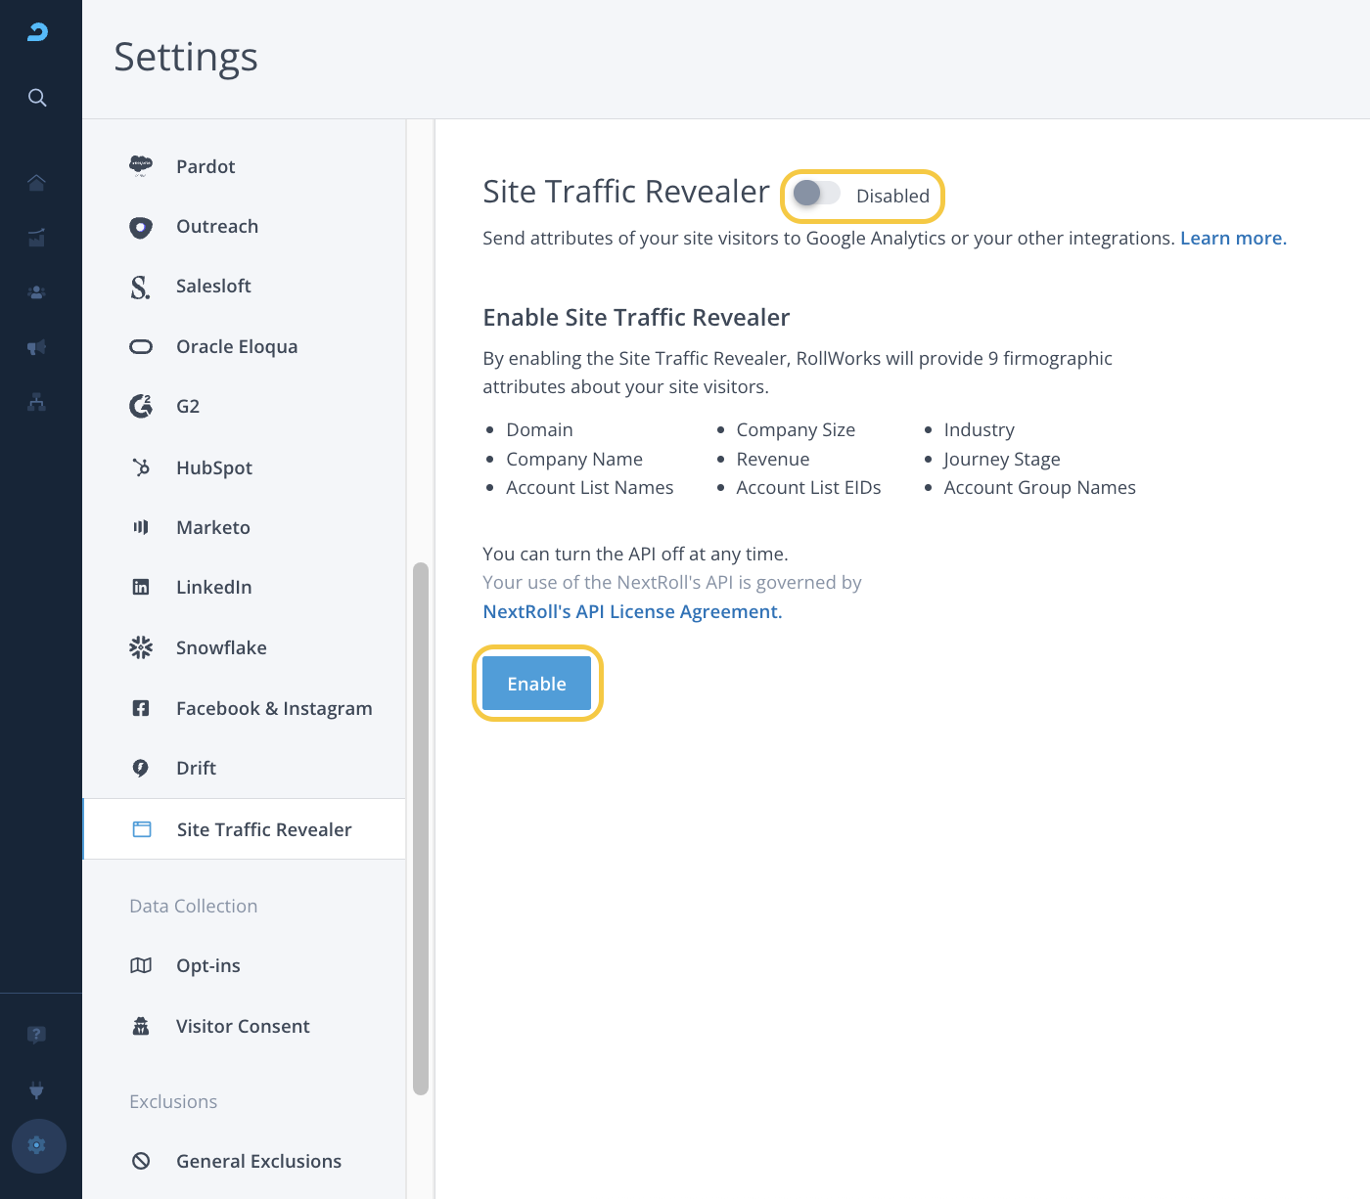Click the help question mark icon

click(x=37, y=1035)
